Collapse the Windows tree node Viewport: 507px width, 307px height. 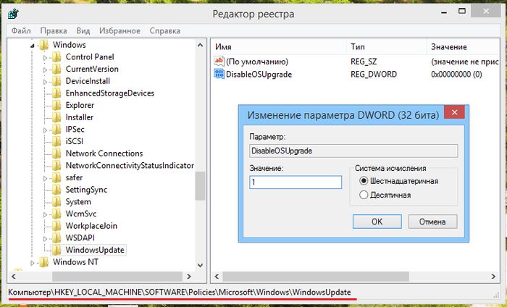tap(32, 46)
